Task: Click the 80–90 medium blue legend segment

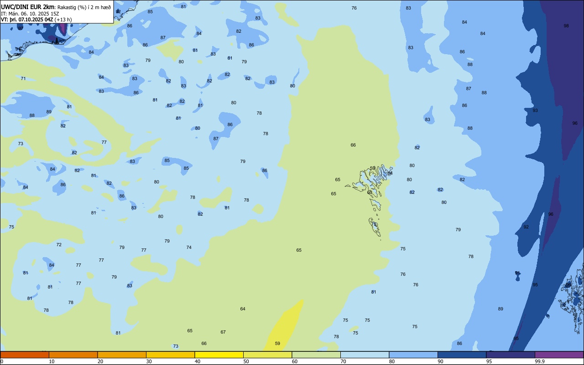Action: 413,355
